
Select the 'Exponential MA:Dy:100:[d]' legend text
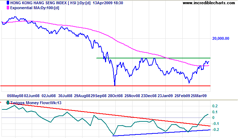[x=35, y=8]
